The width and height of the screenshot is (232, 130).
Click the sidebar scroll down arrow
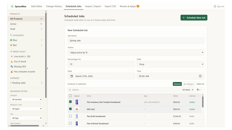click(x=46, y=123)
